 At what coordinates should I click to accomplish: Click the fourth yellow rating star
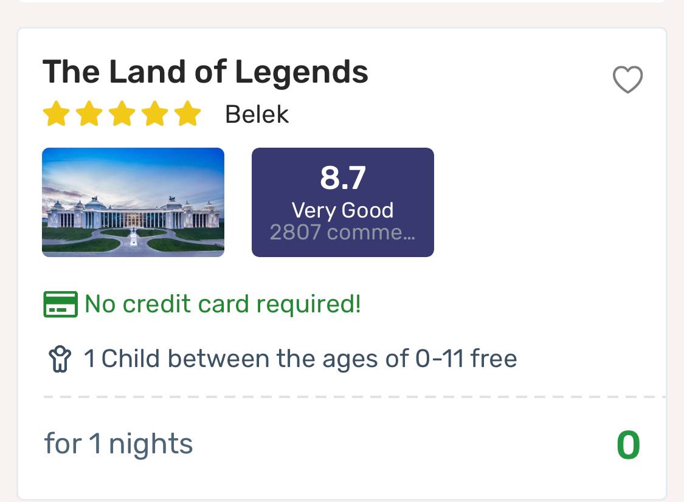point(154,114)
